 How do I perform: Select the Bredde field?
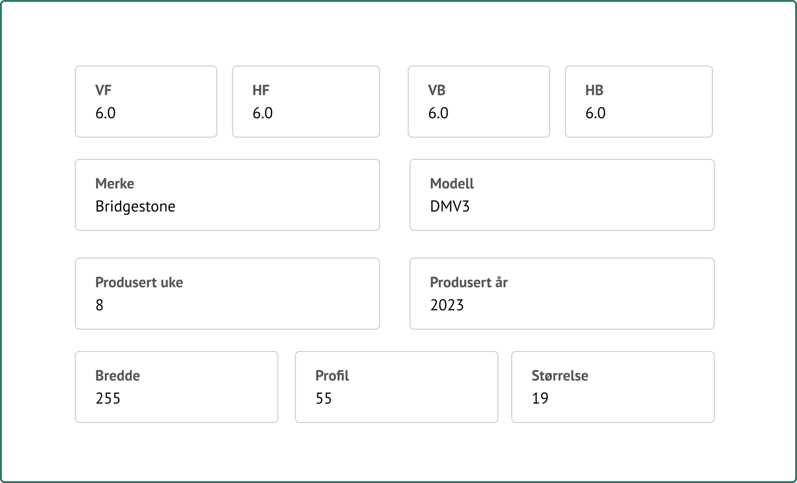click(x=176, y=387)
